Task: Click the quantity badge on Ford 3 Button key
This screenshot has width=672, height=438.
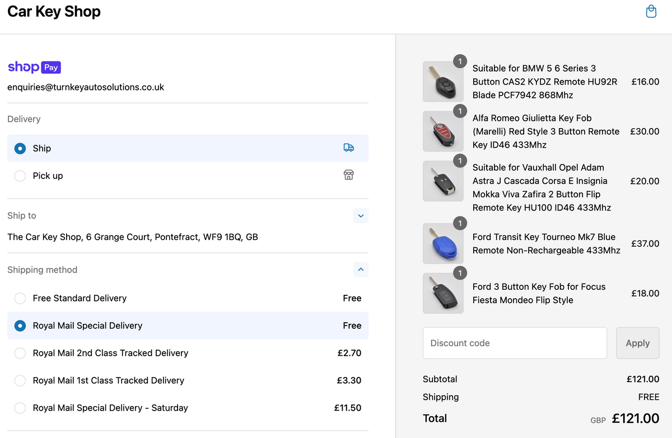Action: pyautogui.click(x=460, y=273)
